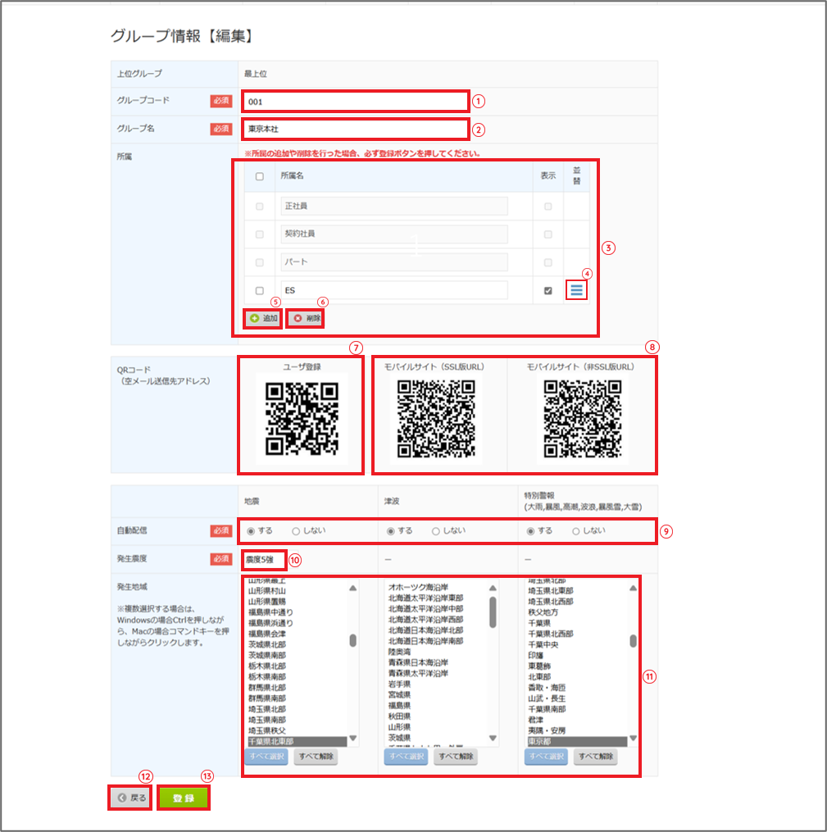Click the モバイルサイト (SSL版URL) QR code
The image size is (827, 832).
(436, 419)
